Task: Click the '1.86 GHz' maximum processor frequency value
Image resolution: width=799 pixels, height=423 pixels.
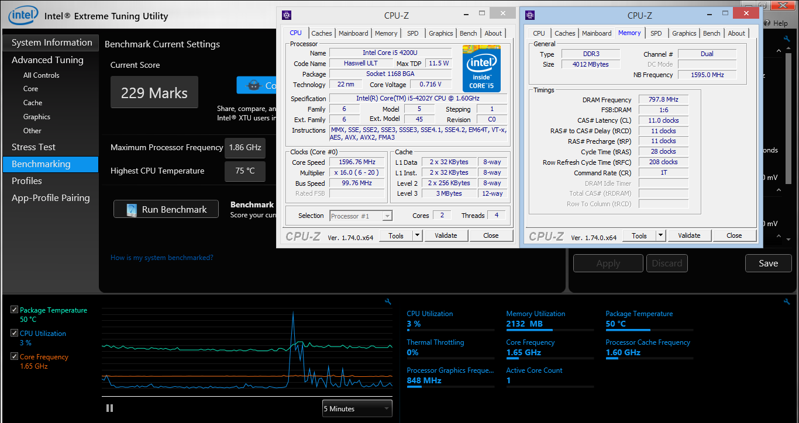Action: (x=245, y=148)
